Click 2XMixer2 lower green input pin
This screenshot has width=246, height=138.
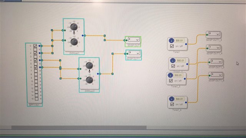[x=81, y=79]
